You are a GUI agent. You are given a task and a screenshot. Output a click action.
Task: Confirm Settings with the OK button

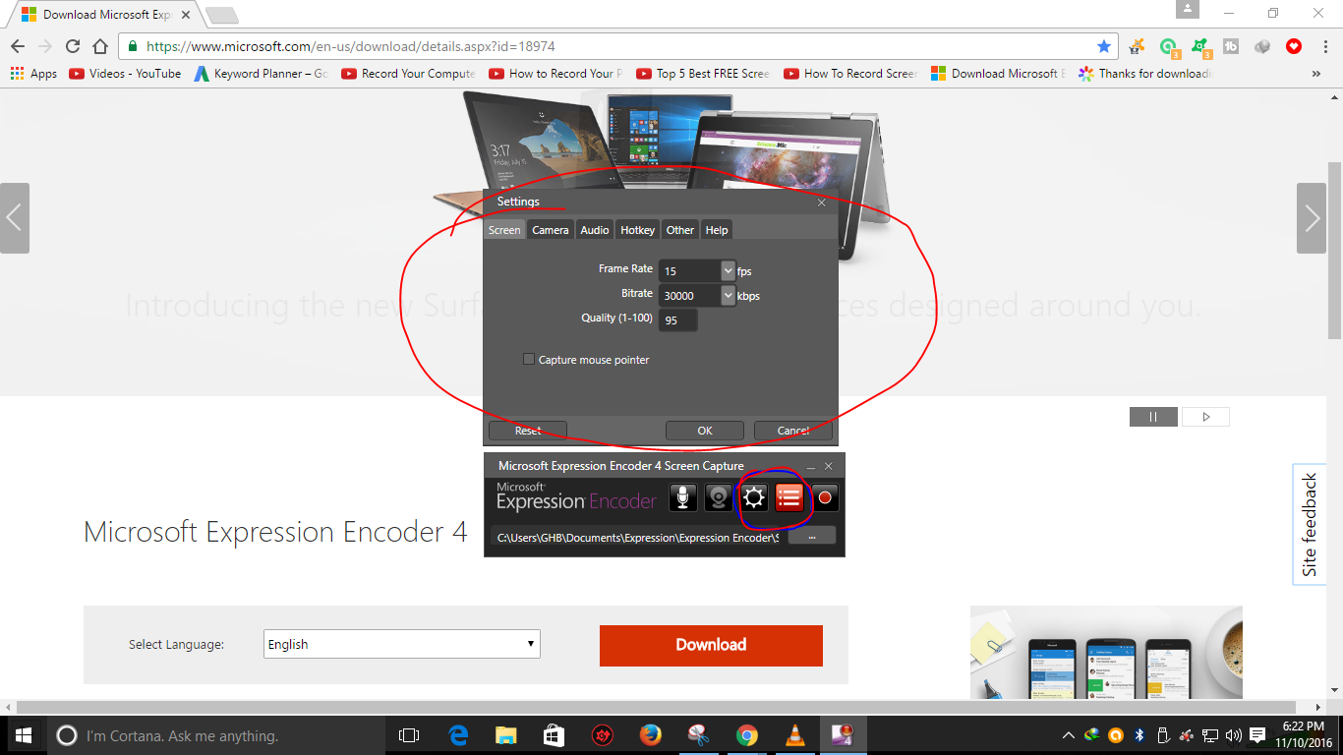[705, 431]
